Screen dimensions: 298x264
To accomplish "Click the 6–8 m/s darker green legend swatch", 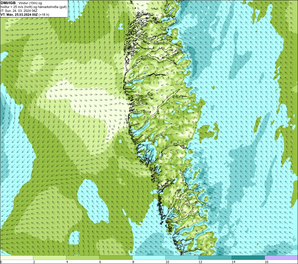I will 116,257.
